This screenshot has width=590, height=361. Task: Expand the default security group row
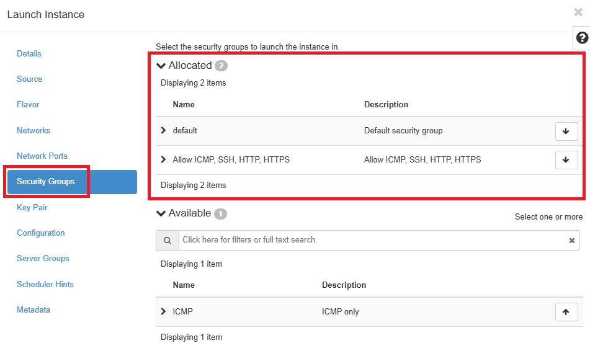[x=163, y=130]
